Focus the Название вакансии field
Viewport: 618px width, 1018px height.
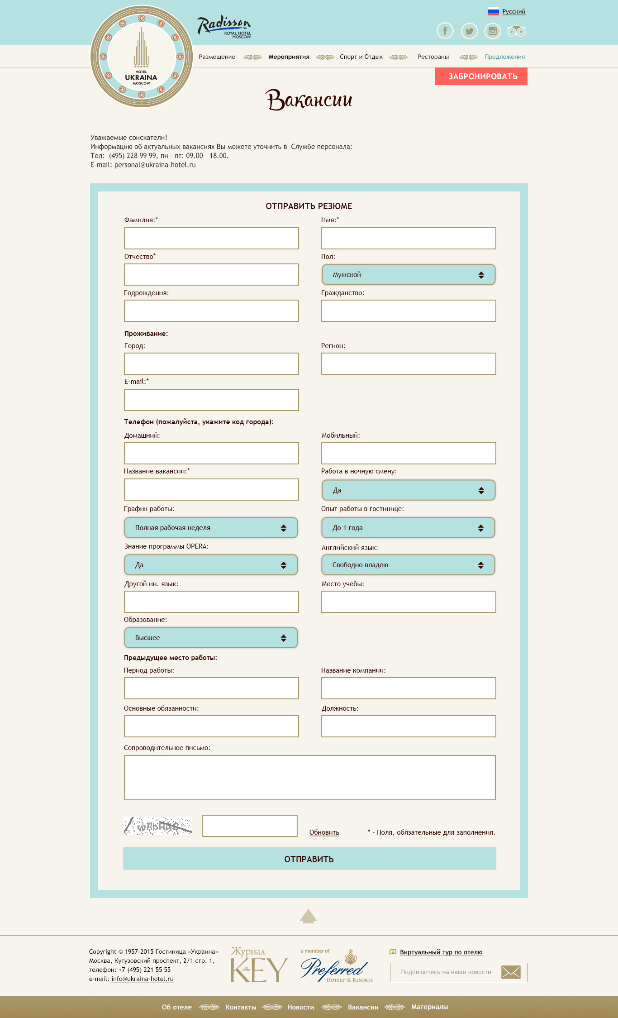[x=211, y=489]
